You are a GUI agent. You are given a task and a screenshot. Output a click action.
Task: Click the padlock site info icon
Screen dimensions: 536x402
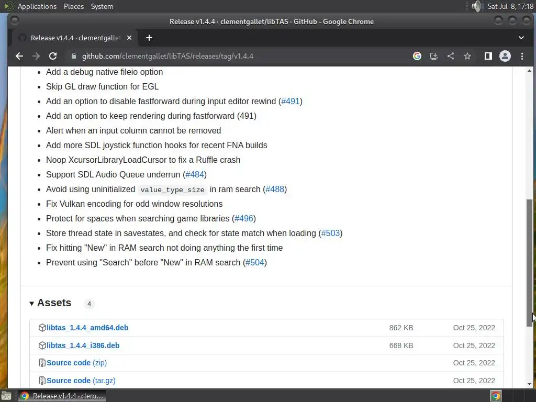pyautogui.click(x=73, y=56)
